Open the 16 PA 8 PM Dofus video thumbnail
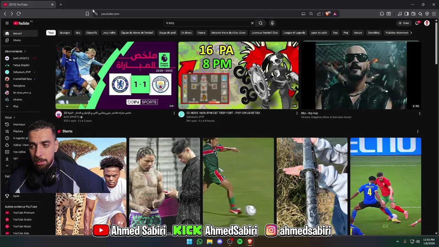The height and width of the screenshot is (247, 439). (238, 75)
